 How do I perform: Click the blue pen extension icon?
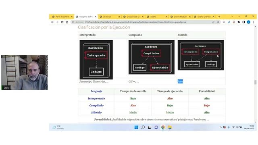[229, 22]
